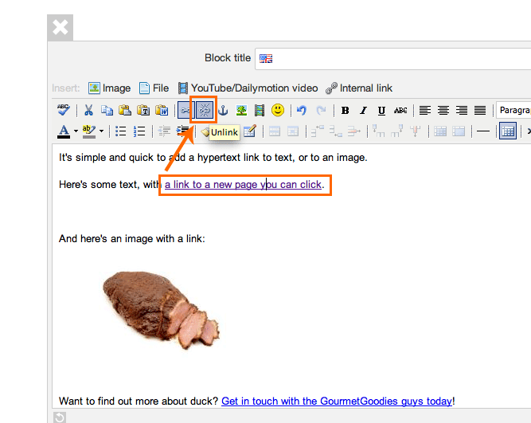Click the Insert media filmstrip icon
531x423 pixels.
click(x=260, y=110)
